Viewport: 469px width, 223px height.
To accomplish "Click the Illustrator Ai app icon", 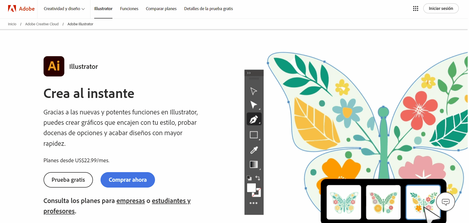I will (x=54, y=66).
